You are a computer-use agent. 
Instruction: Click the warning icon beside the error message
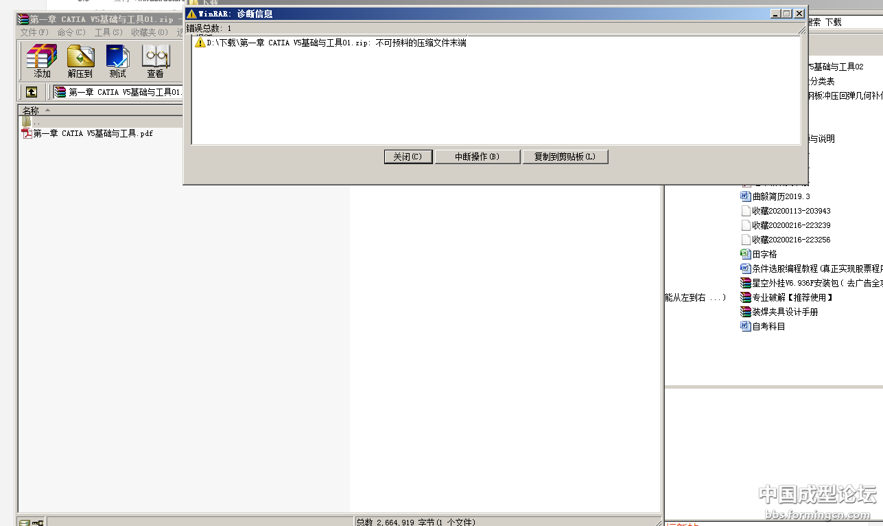[200, 43]
